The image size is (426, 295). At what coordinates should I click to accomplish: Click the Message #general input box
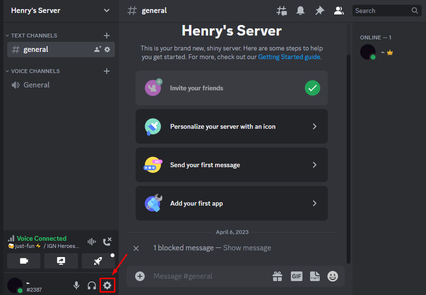pyautogui.click(x=210, y=276)
